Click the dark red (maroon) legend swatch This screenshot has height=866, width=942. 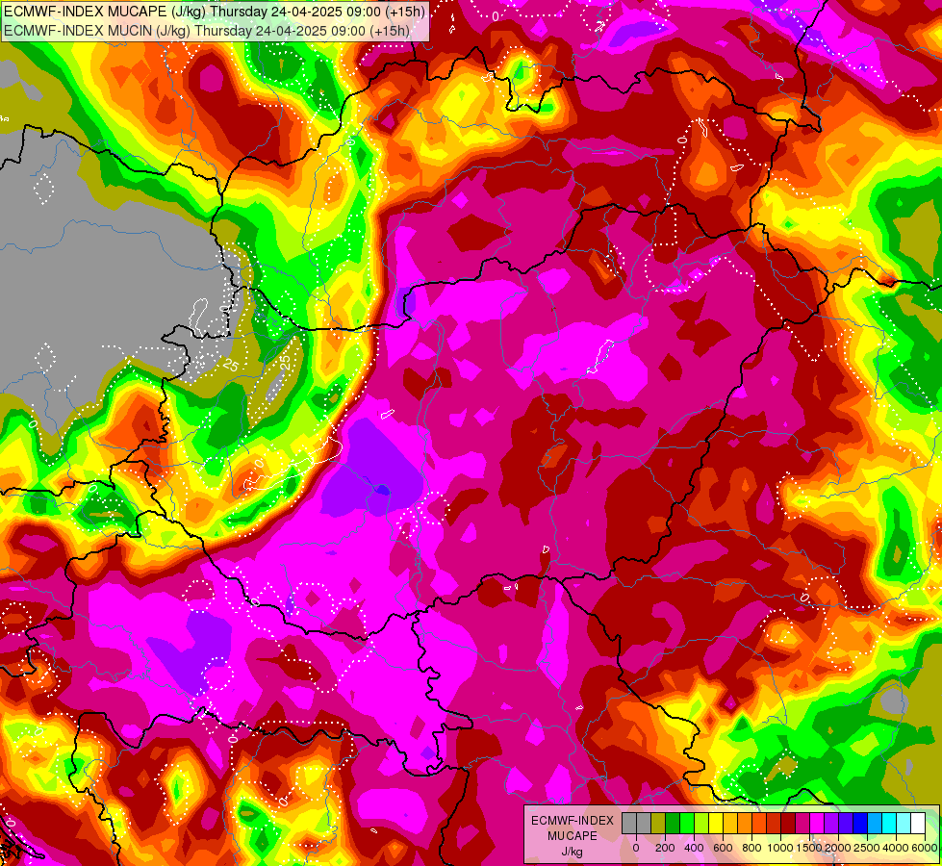[789, 823]
